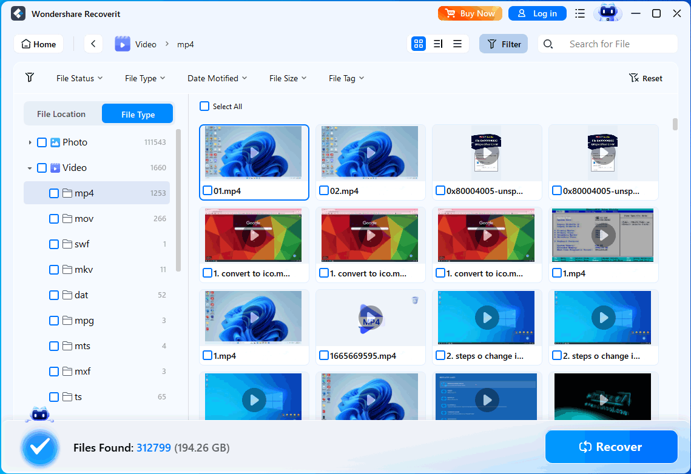
Task: Check the dat folder checkbox
Action: 54,295
